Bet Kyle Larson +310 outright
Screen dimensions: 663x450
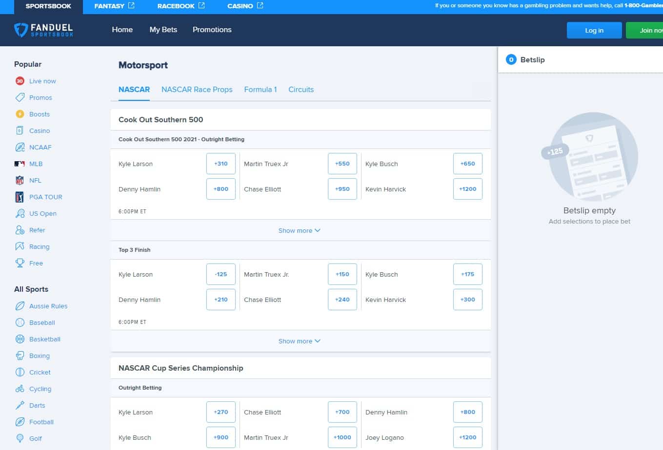pos(221,164)
